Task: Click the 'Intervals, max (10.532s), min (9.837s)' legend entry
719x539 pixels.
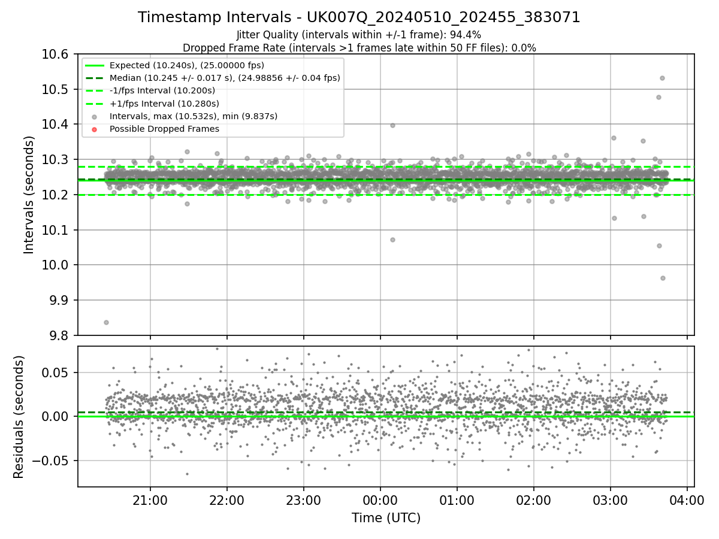Action: [194, 116]
